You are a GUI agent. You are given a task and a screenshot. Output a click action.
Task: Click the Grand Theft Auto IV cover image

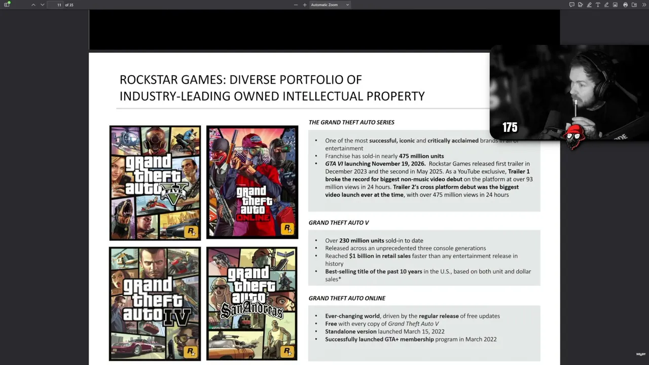point(155,304)
